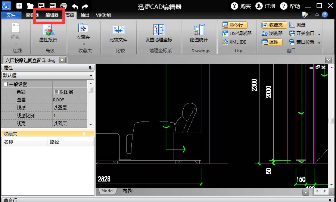The height and width of the screenshot is (202, 336).
Task: Open the LISP调试器 debugger
Action: 237,34
